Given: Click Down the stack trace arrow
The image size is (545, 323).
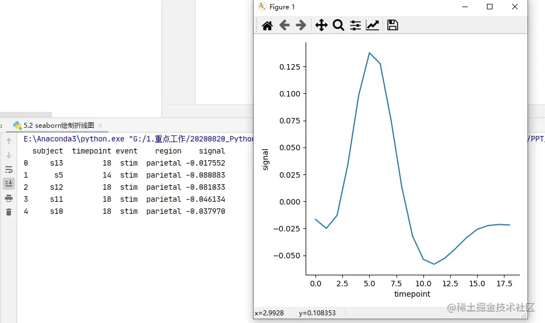Looking at the screenshot, I should point(9,155).
